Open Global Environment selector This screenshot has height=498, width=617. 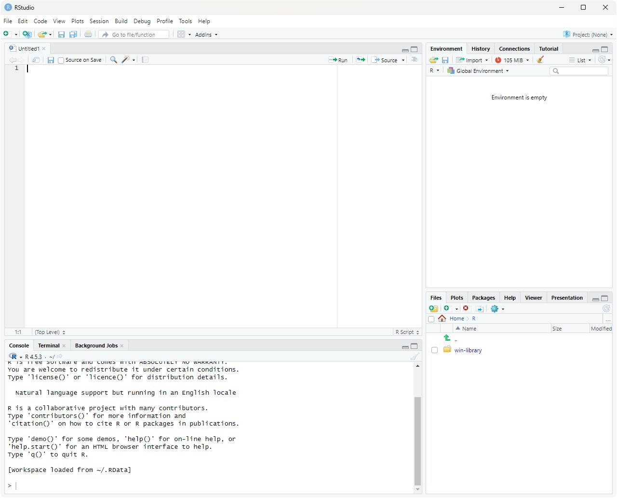478,71
